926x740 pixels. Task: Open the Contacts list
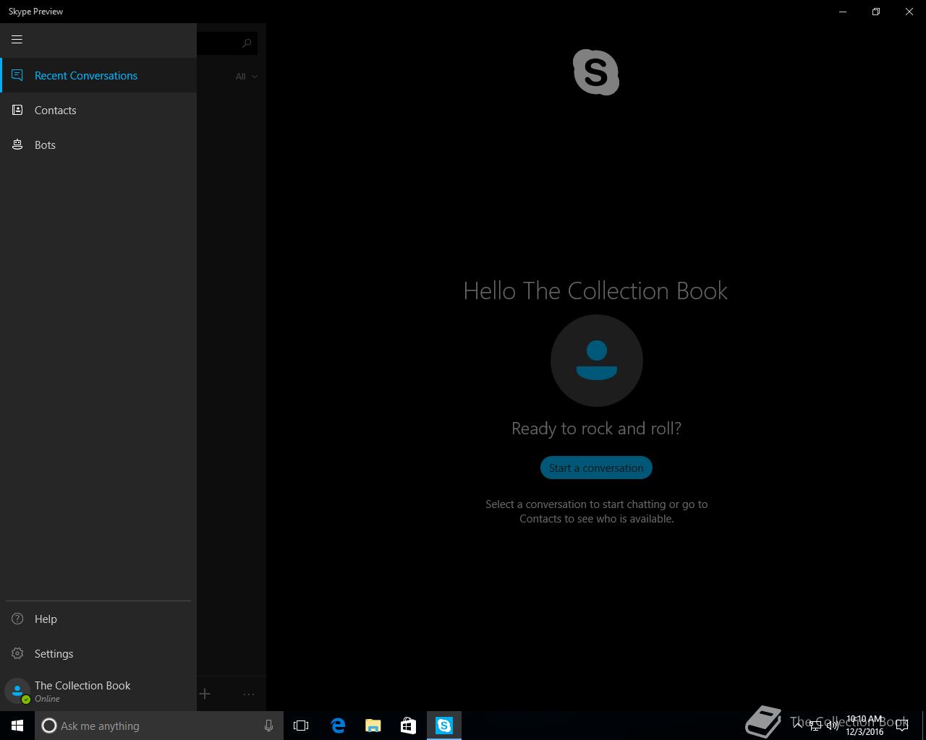tap(98, 110)
